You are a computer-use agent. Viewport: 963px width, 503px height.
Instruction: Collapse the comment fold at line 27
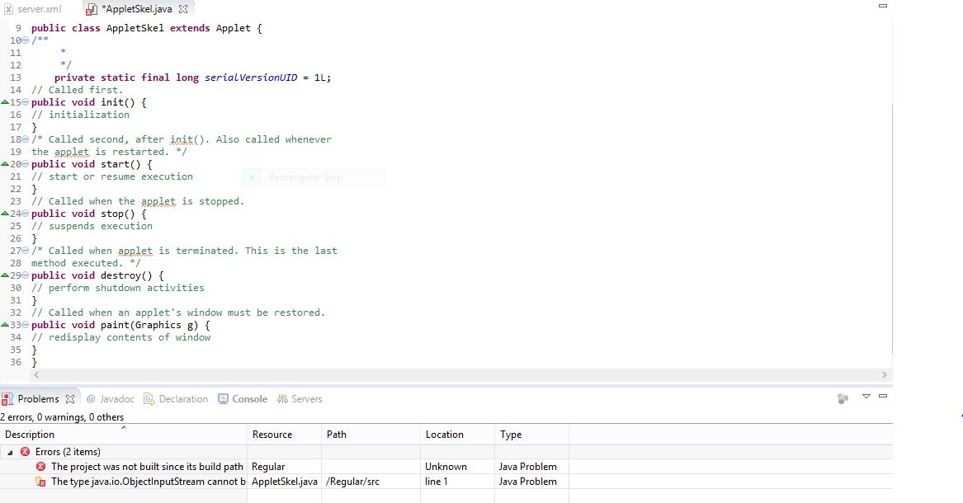coord(26,251)
